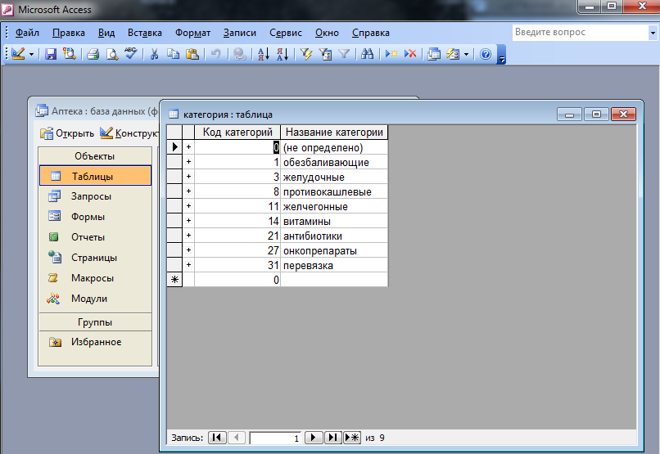
Task: Click the View (design mode) toolbar icon
Action: 18,54
